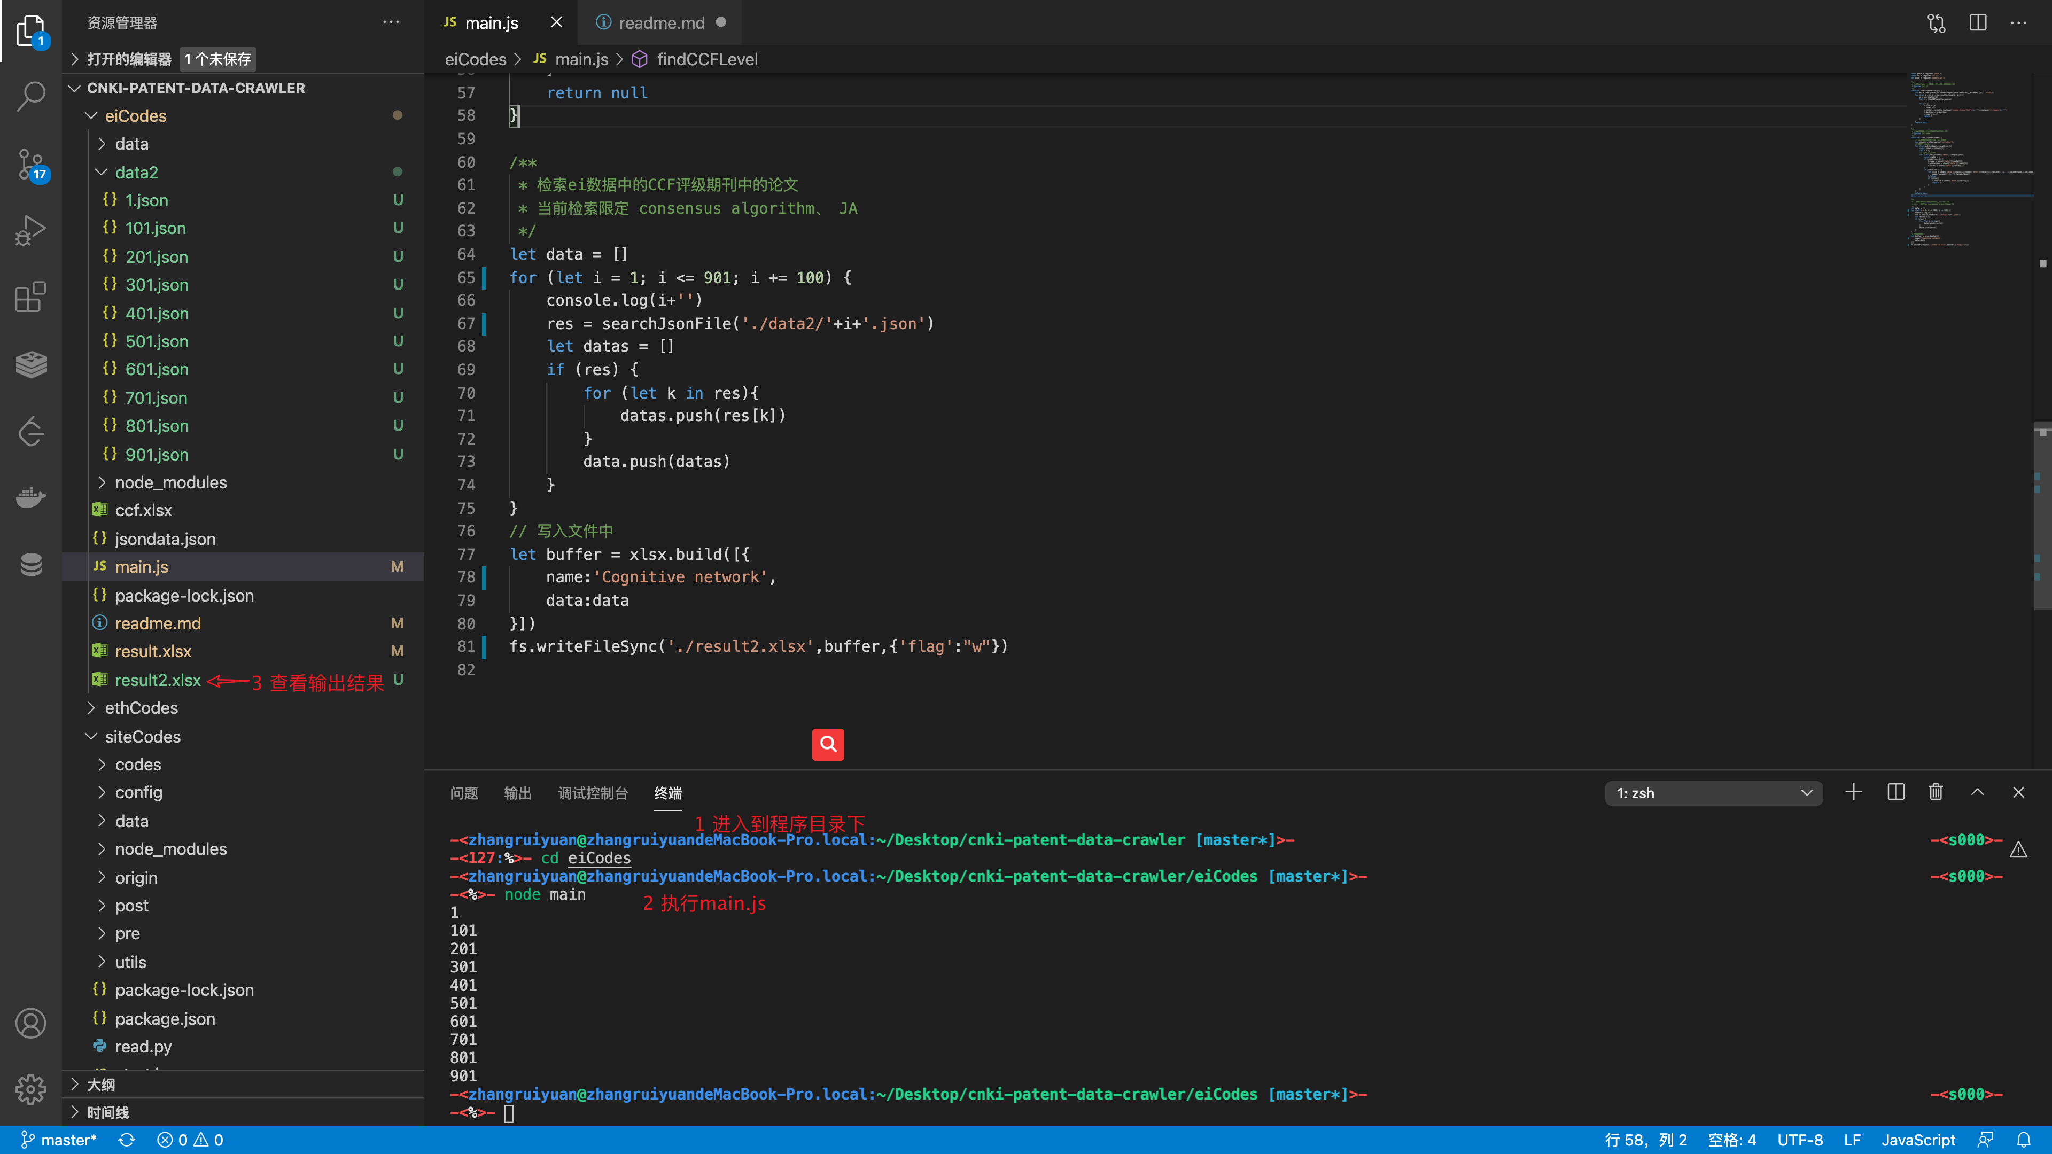Click the red search magnifier button

coord(828,745)
